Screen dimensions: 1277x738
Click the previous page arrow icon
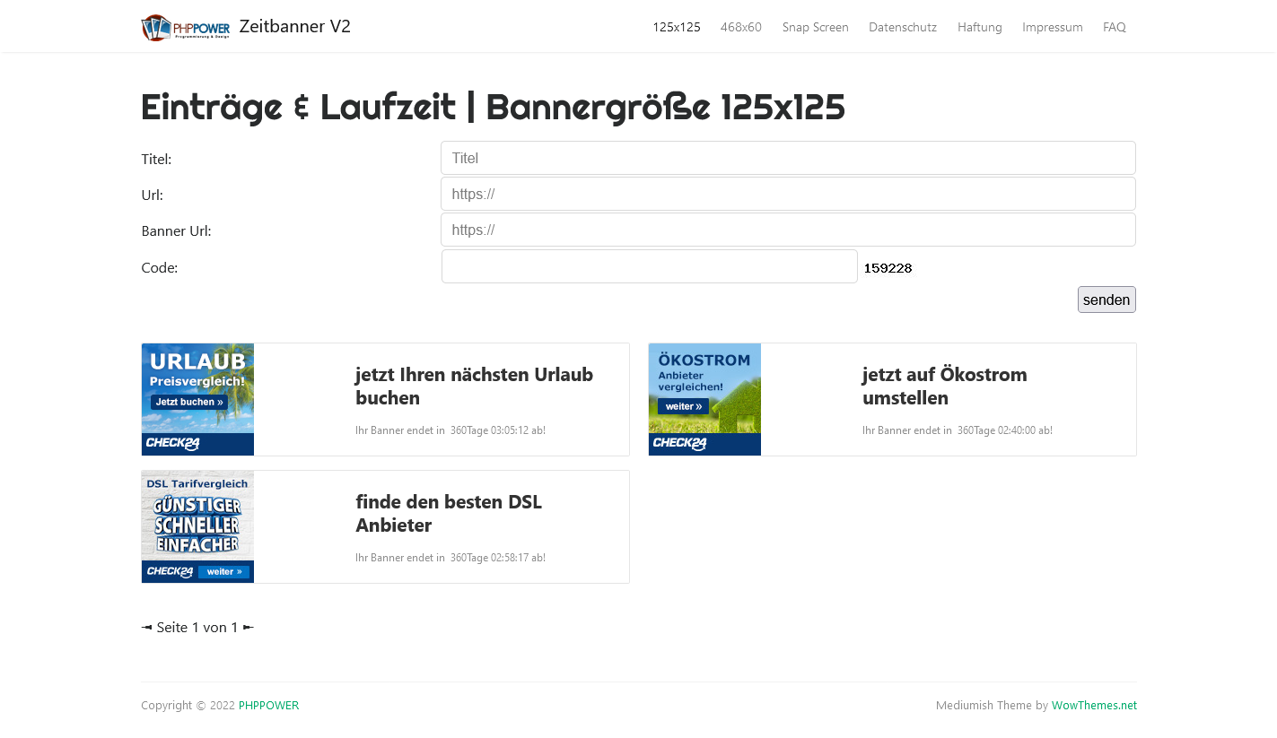click(146, 628)
